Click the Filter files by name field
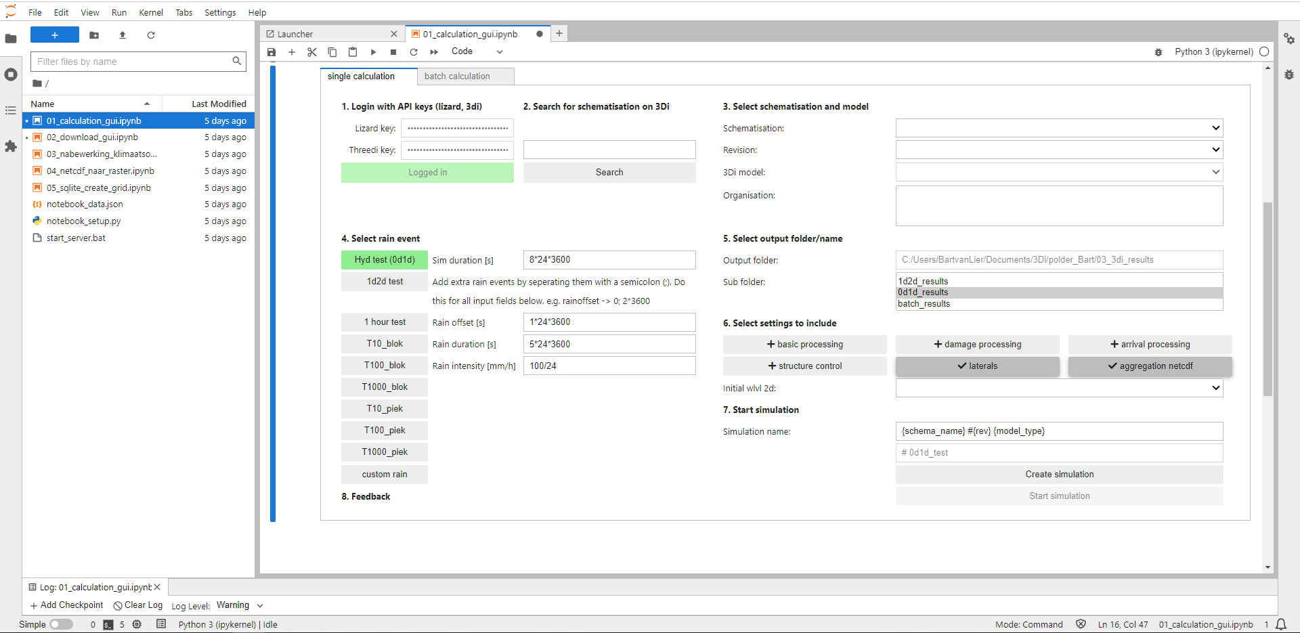1300x633 pixels. coord(138,62)
